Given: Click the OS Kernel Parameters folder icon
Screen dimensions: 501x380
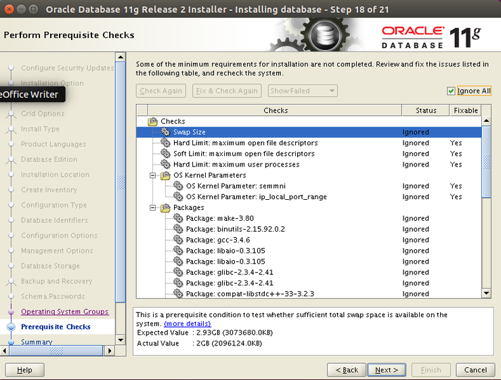Looking at the screenshot, I should pos(165,175).
